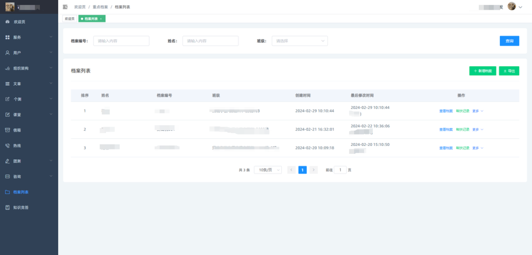
Task: Click 帮扶记录 for row 2
Action: click(463, 130)
